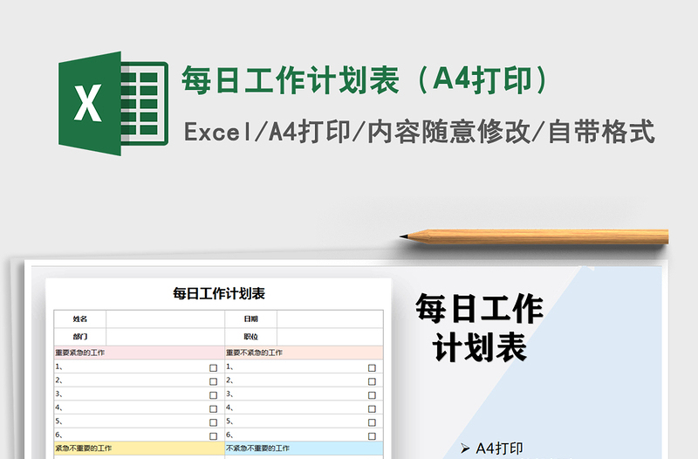The width and height of the screenshot is (698, 459).
Task: Tick checkbox for item 4 under 重要紧急的工作
Action: tap(213, 408)
